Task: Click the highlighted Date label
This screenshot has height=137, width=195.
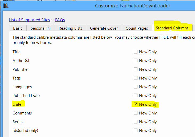Action: (17, 104)
